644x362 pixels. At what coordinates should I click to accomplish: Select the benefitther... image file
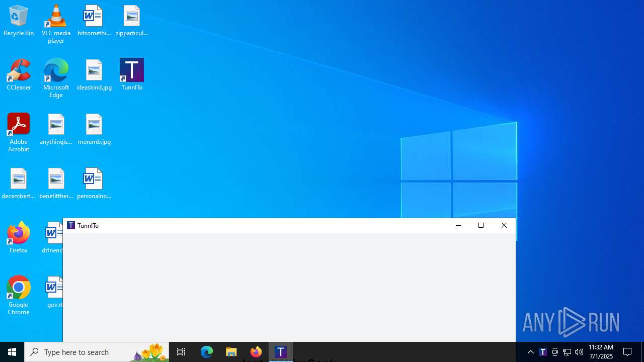[x=56, y=184]
